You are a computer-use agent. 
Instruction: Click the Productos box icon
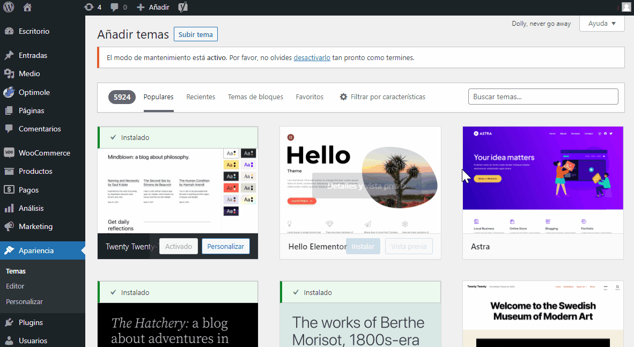pos(9,171)
